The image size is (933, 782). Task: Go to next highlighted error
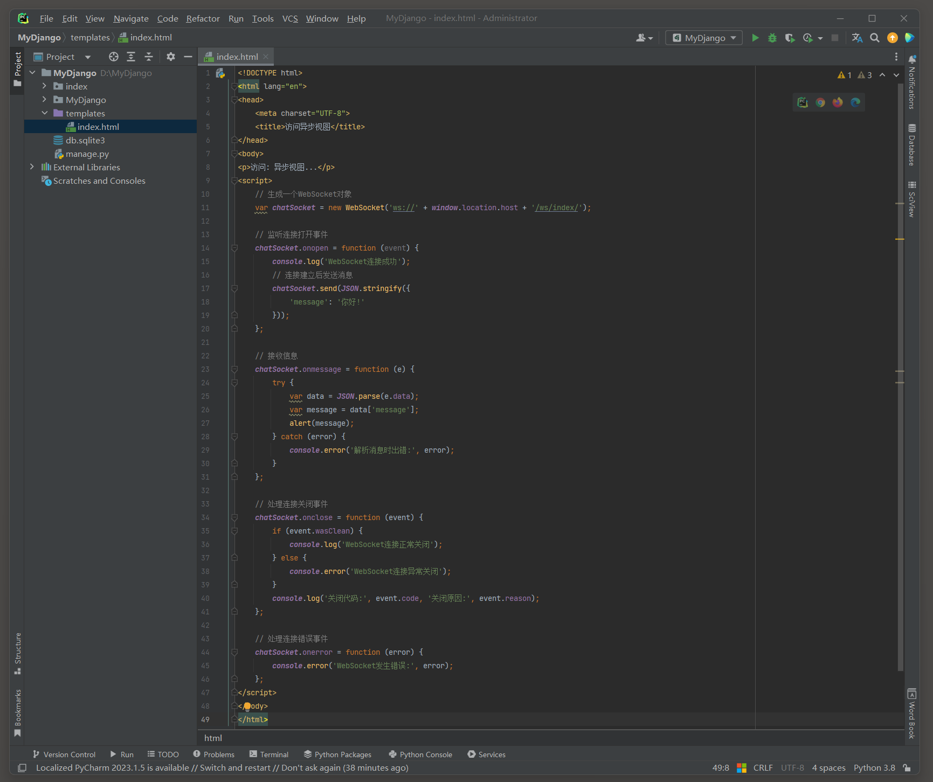click(x=896, y=75)
